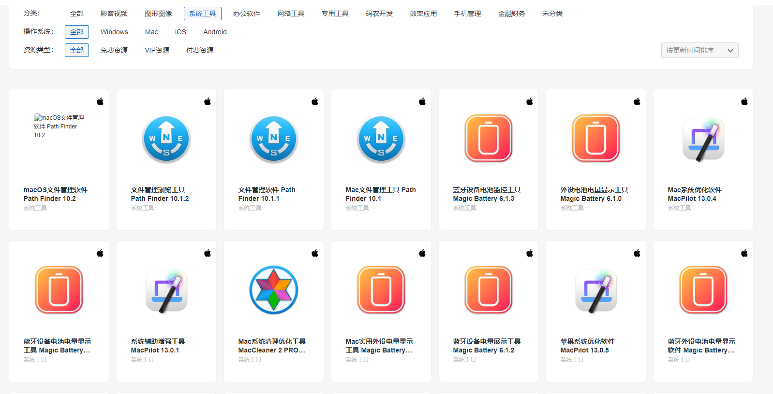This screenshot has width=773, height=394.
Task: Open the Magic Battery 6.1.0 title link
Action: pyautogui.click(x=594, y=194)
